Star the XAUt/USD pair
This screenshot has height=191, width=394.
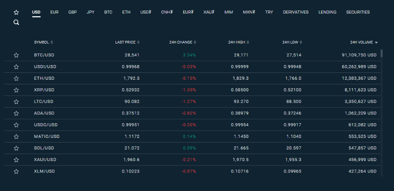16,160
